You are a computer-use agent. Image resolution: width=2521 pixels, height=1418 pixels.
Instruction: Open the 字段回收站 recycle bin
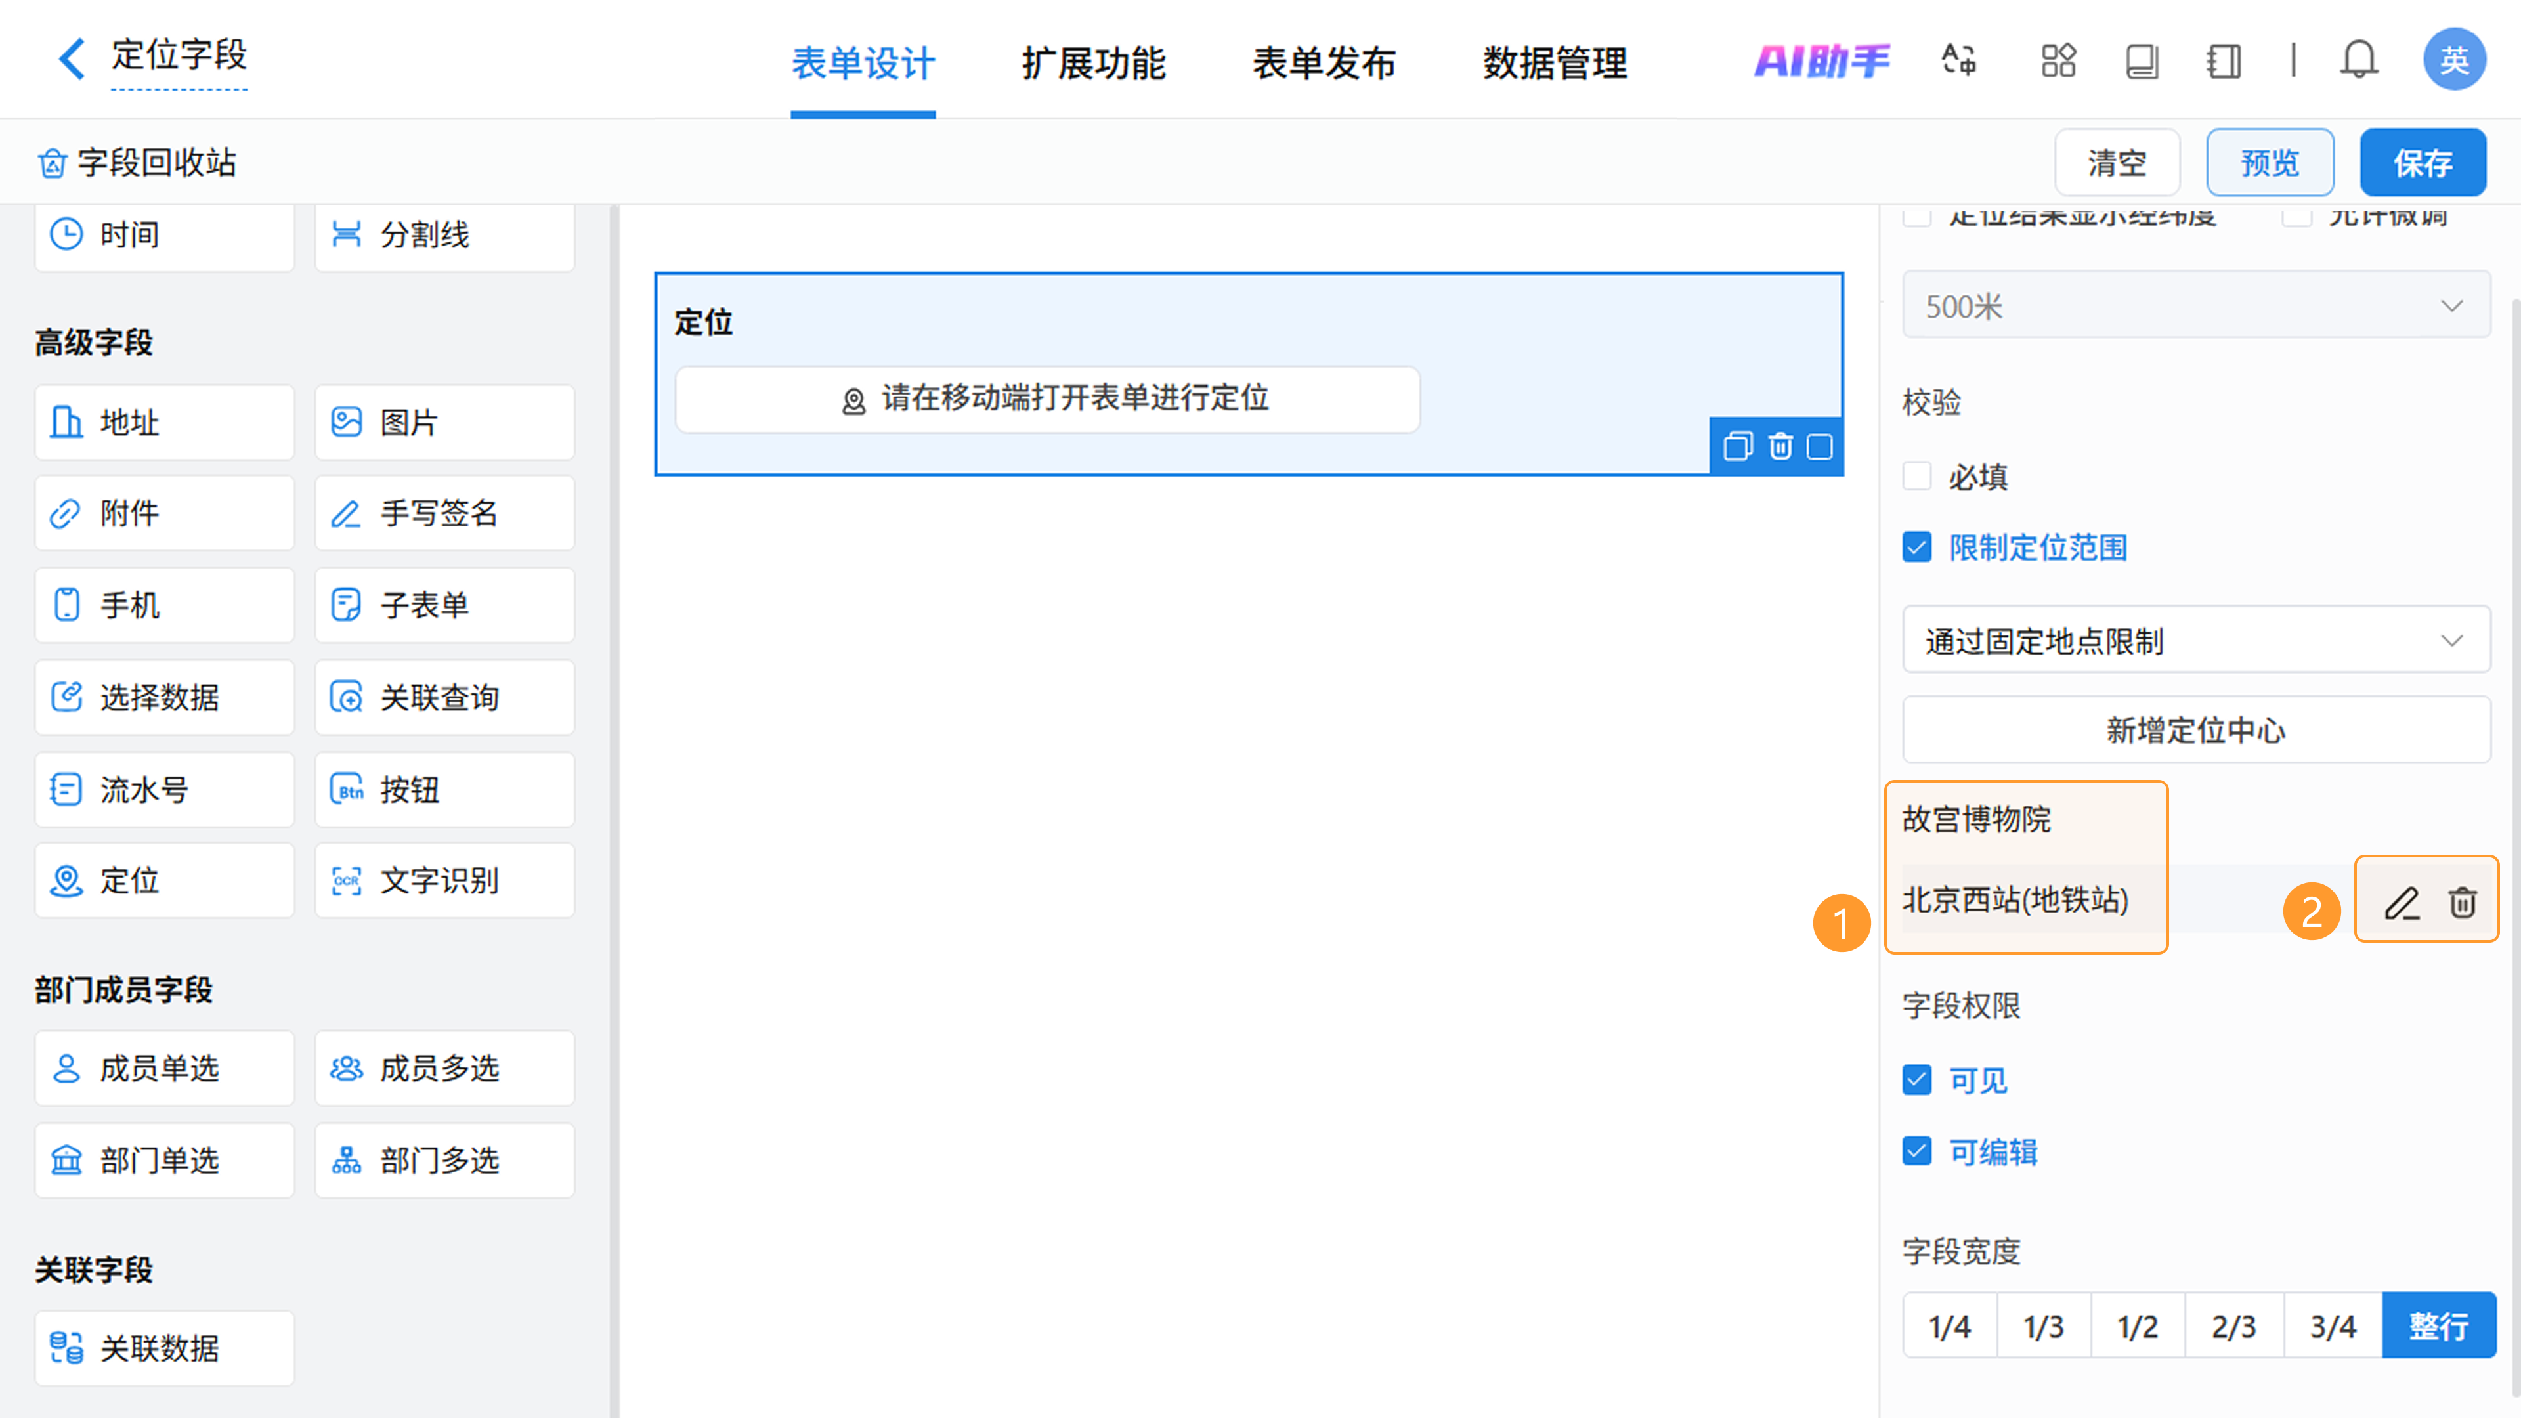click(x=137, y=162)
